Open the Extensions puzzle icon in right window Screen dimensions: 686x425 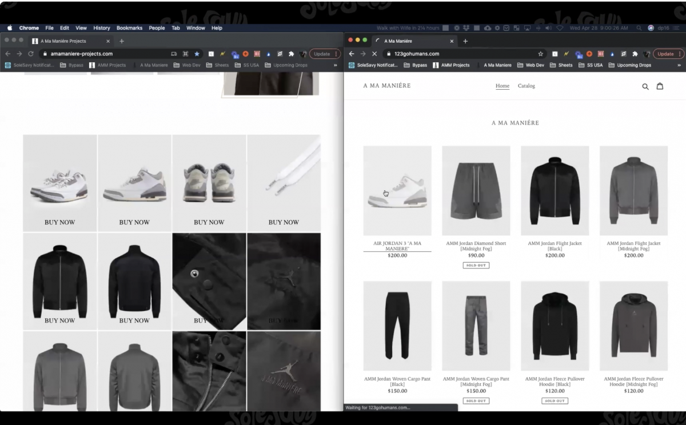[635, 54]
